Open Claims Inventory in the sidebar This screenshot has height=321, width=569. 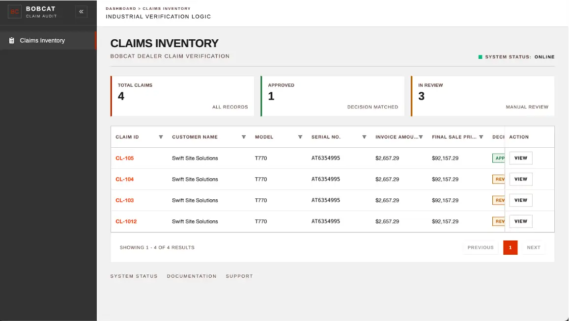(48, 41)
